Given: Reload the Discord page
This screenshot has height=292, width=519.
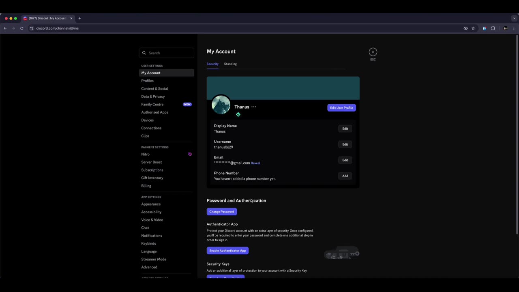Looking at the screenshot, I should (21, 28).
